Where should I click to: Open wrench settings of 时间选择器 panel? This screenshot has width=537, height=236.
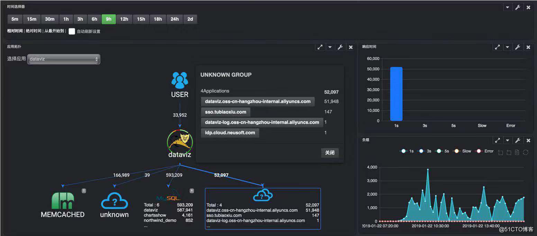tap(518, 7)
